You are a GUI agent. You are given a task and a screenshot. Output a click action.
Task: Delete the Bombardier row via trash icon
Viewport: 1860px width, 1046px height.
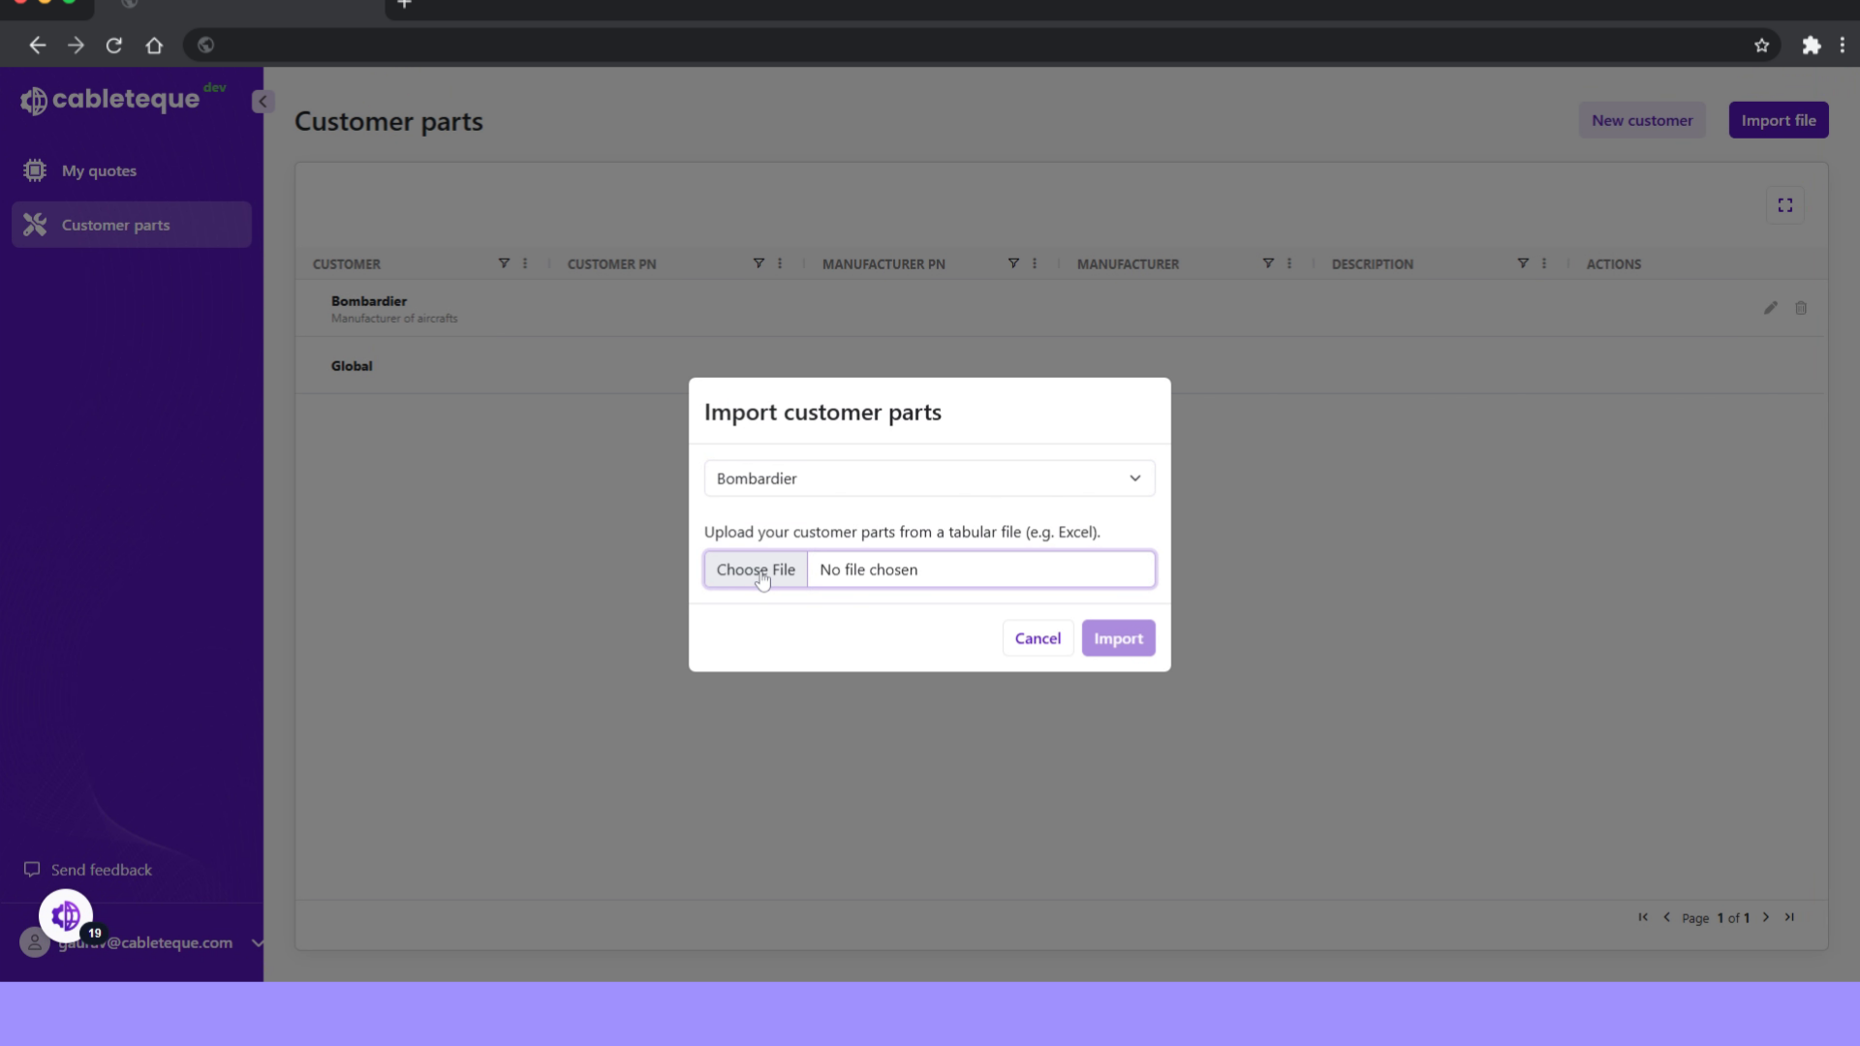tap(1802, 307)
